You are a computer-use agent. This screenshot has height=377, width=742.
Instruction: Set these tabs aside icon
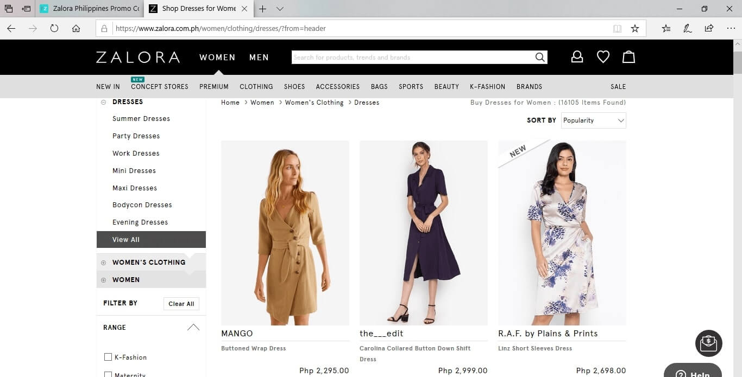[x=26, y=9]
